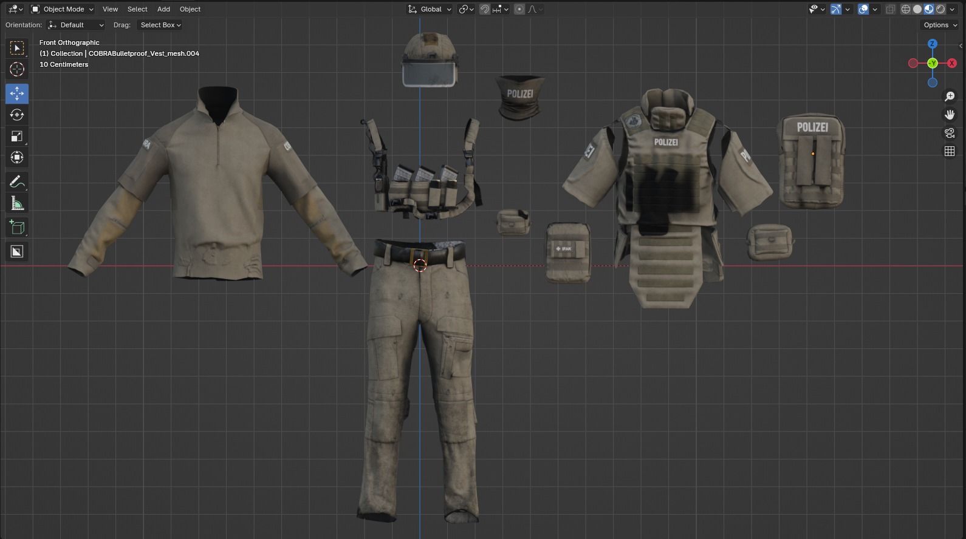Screen dimensions: 966x539
Task: Open the Add menu
Action: coord(163,9)
